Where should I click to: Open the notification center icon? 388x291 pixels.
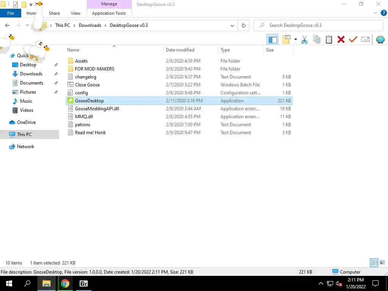click(x=375, y=283)
